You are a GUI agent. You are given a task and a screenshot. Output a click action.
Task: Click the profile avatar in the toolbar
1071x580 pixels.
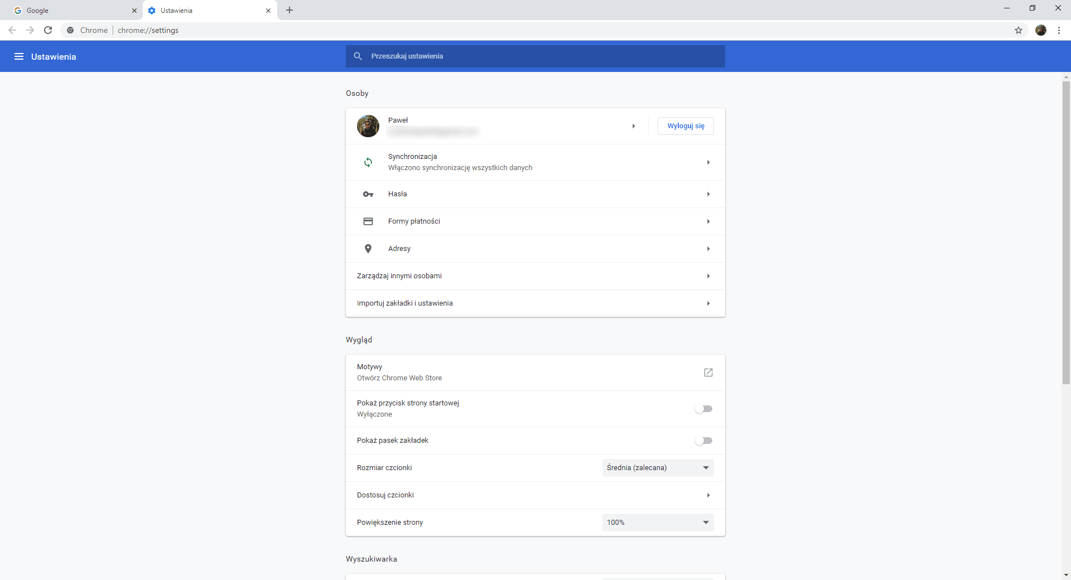[1041, 30]
